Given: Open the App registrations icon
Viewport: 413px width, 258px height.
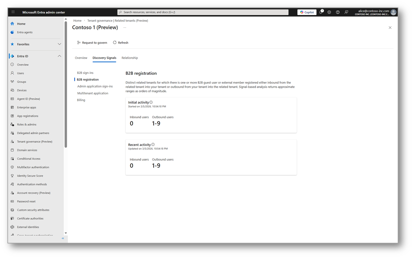Looking at the screenshot, I should pyautogui.click(x=12, y=116).
